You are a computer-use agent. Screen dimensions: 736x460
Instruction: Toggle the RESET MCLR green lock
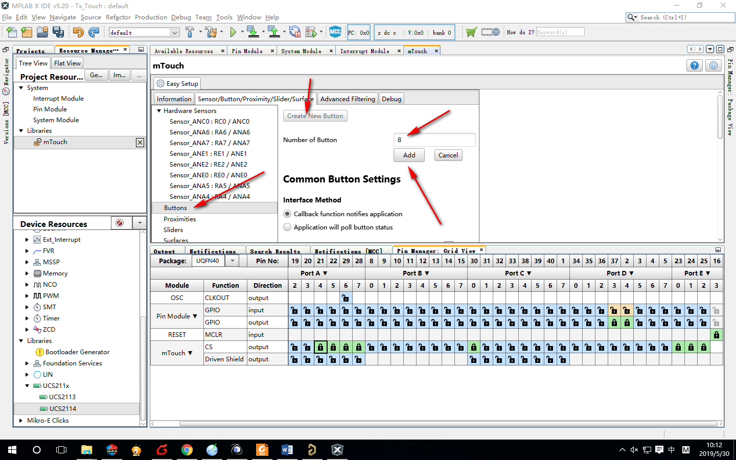point(717,335)
